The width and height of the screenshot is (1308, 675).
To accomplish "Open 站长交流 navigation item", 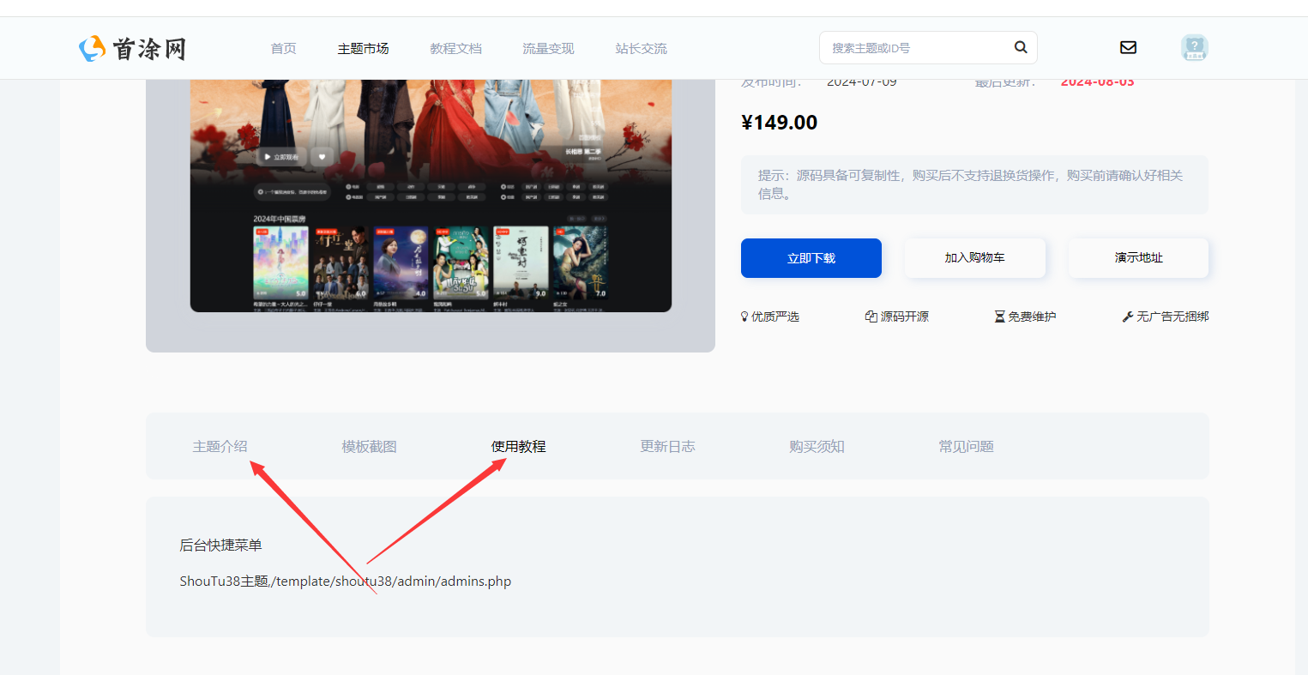I will 642,48.
